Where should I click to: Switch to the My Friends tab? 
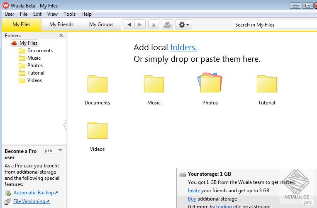tap(61, 24)
